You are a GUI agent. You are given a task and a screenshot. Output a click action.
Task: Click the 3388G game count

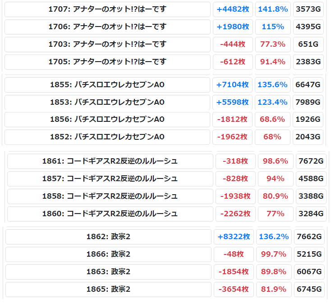coord(311,196)
